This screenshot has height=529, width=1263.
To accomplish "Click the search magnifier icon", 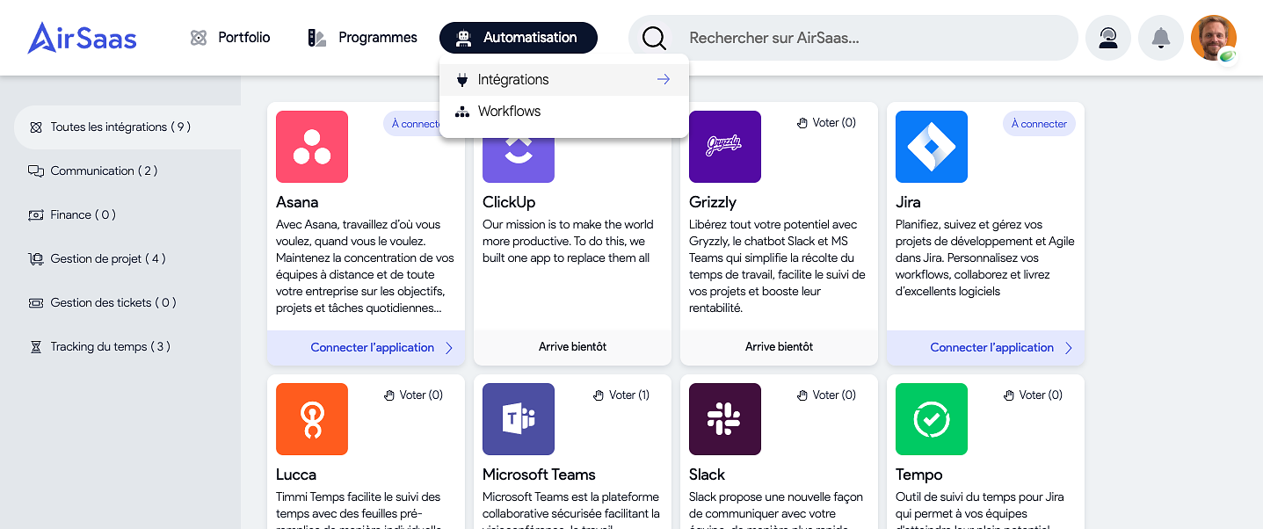I will pyautogui.click(x=654, y=38).
